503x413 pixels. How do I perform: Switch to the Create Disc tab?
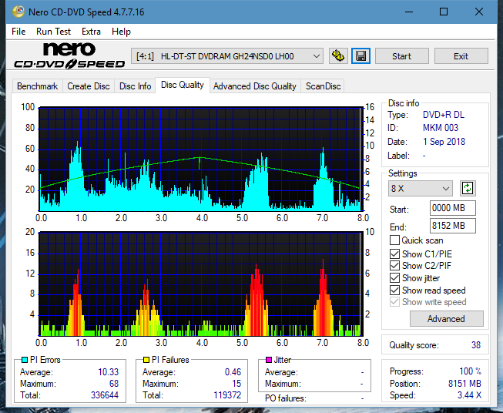tap(89, 86)
